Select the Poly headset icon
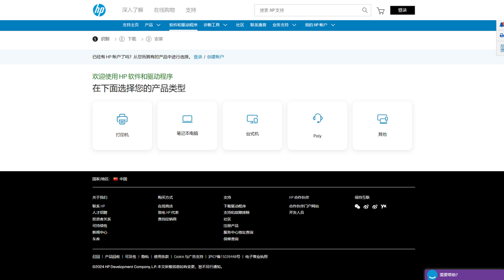This screenshot has height=280, width=504. 318,119
